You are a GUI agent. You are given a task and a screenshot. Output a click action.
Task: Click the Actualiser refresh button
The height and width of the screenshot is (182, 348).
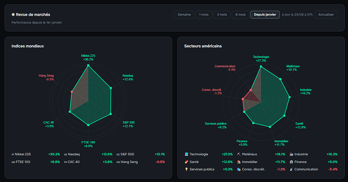[326, 15]
